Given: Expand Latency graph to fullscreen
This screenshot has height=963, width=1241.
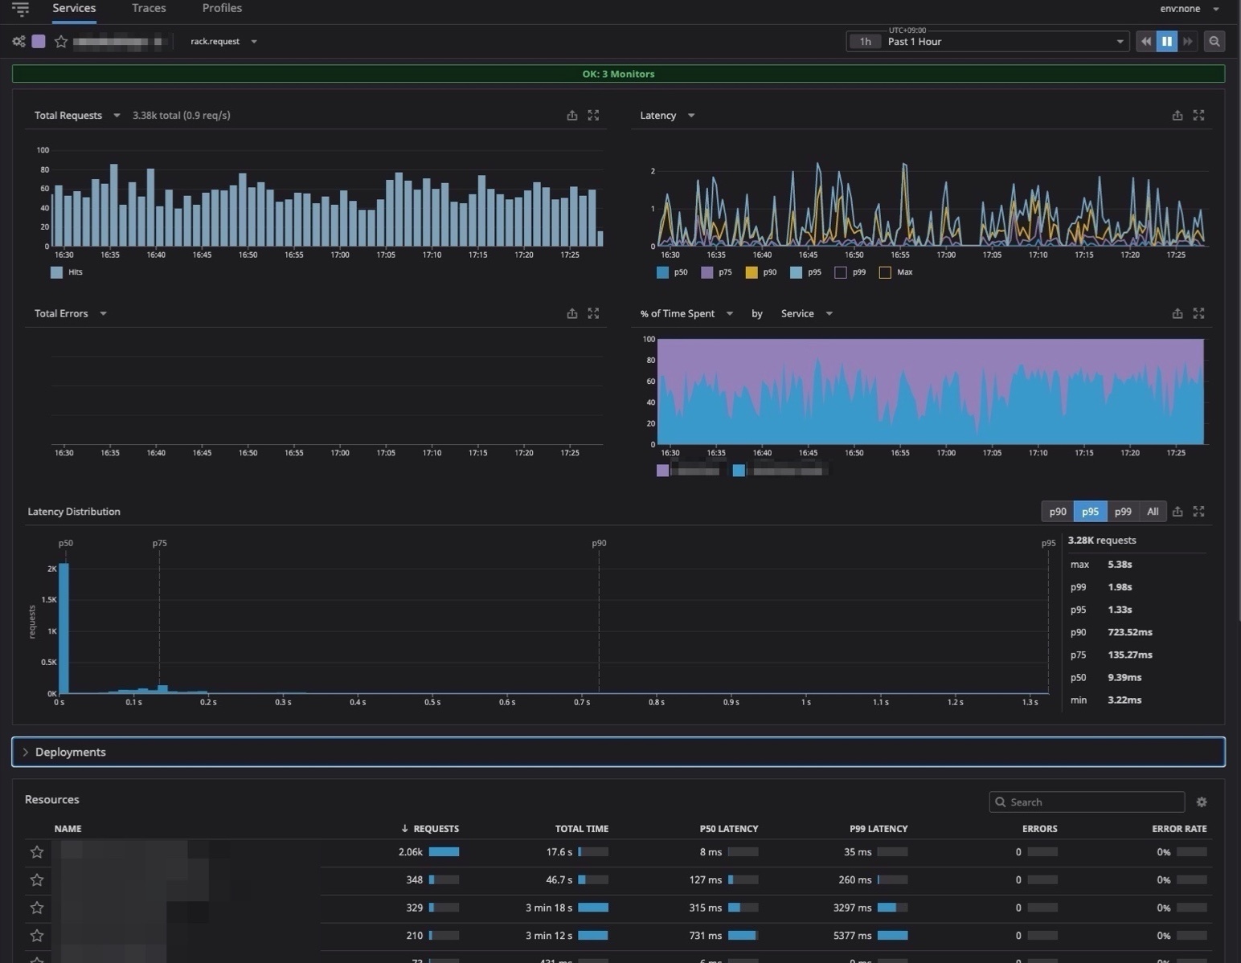Looking at the screenshot, I should click(x=1198, y=116).
